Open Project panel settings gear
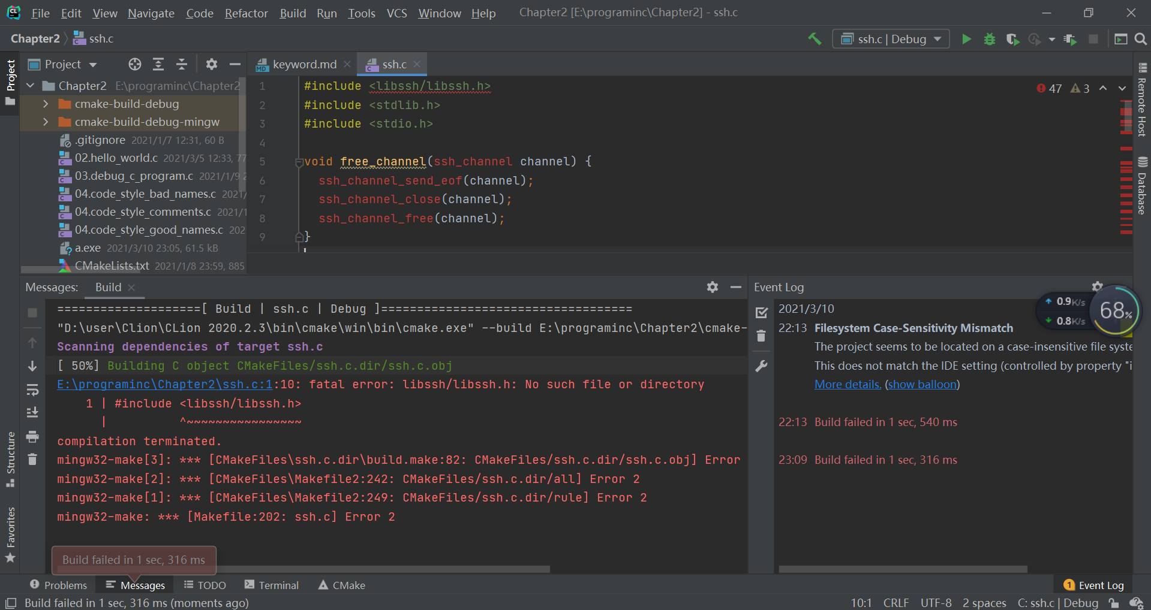Image resolution: width=1151 pixels, height=610 pixels. click(211, 64)
